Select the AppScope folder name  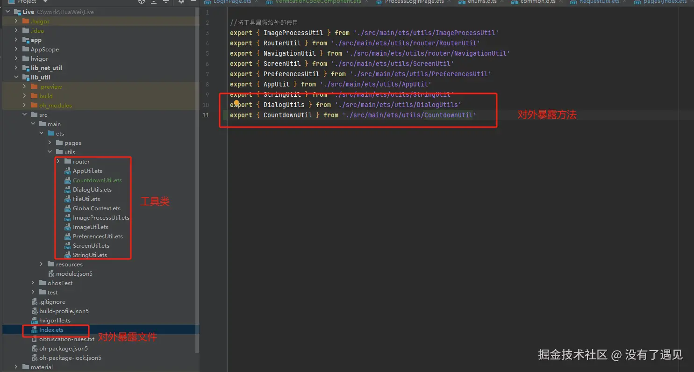[x=45, y=50]
